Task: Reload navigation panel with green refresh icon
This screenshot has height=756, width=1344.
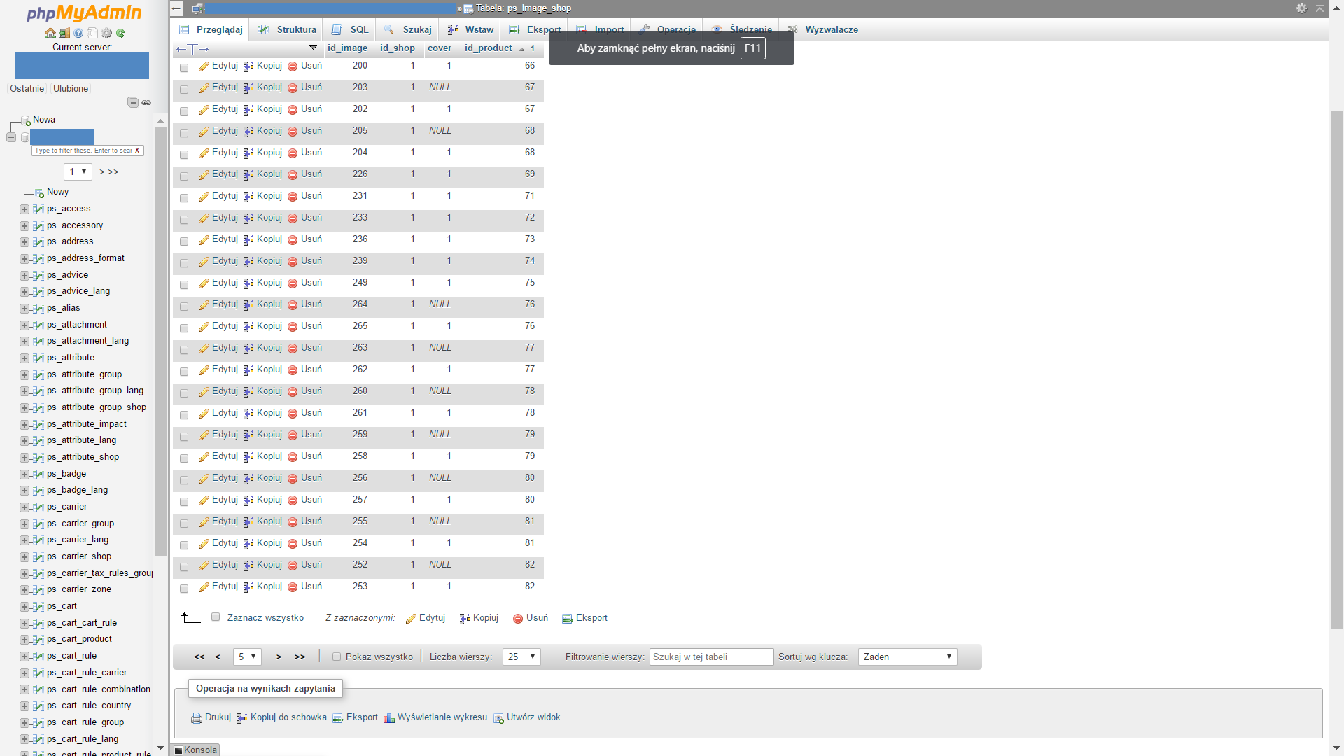Action: click(x=120, y=33)
